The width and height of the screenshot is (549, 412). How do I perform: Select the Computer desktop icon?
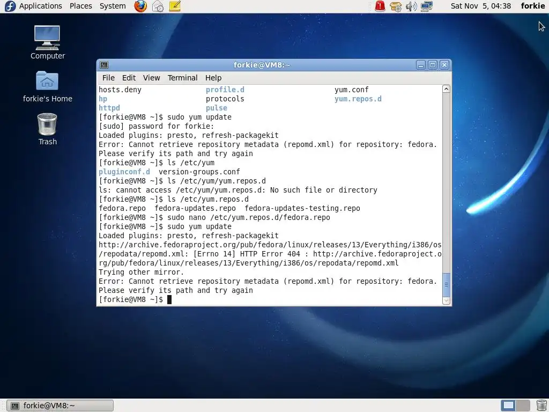click(47, 42)
